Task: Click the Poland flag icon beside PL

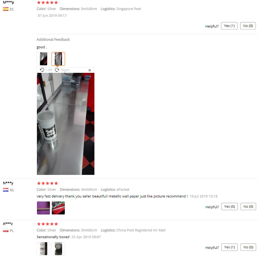Action: tap(6, 231)
